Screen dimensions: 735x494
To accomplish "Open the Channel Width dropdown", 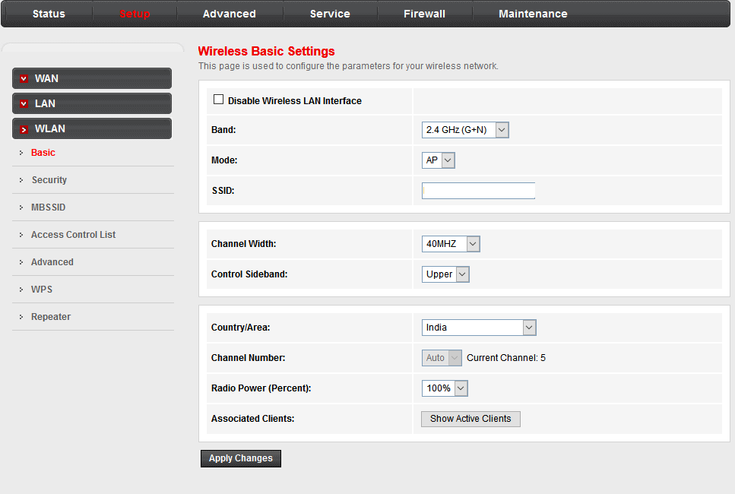I will pos(451,244).
